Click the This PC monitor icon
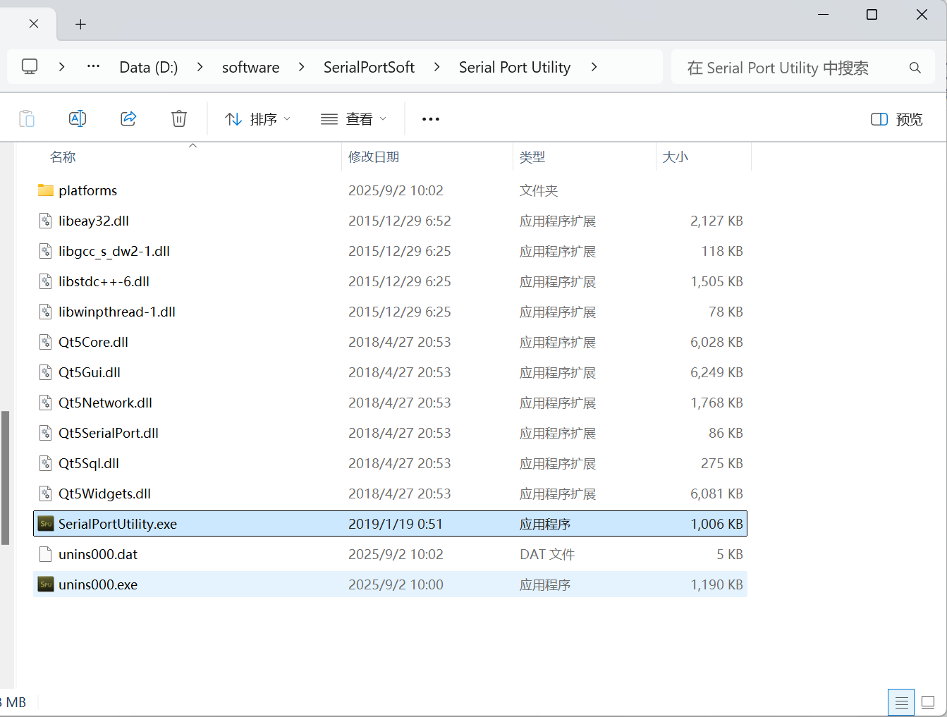The height and width of the screenshot is (717, 947). (x=30, y=67)
